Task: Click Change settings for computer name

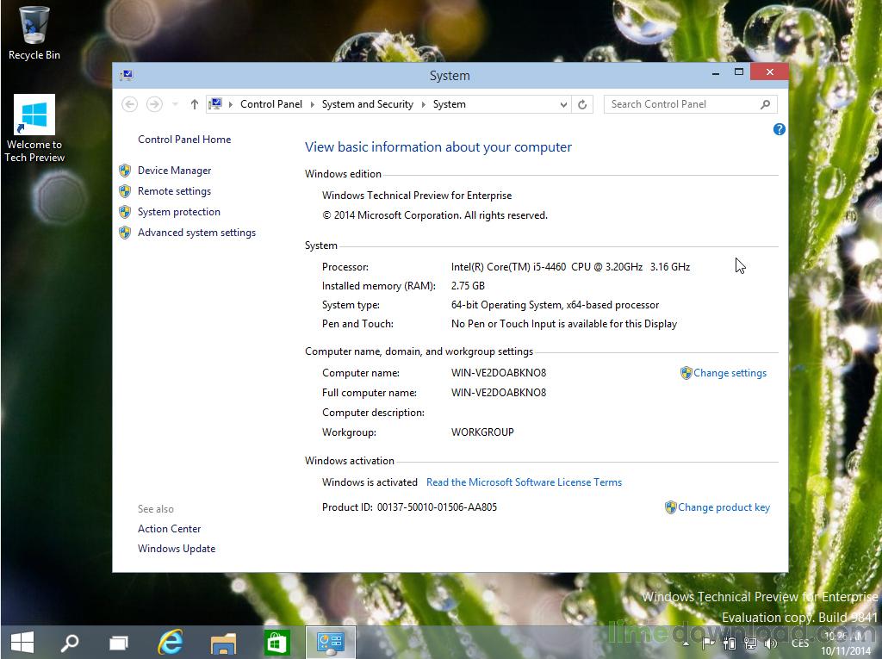Action: click(x=729, y=373)
